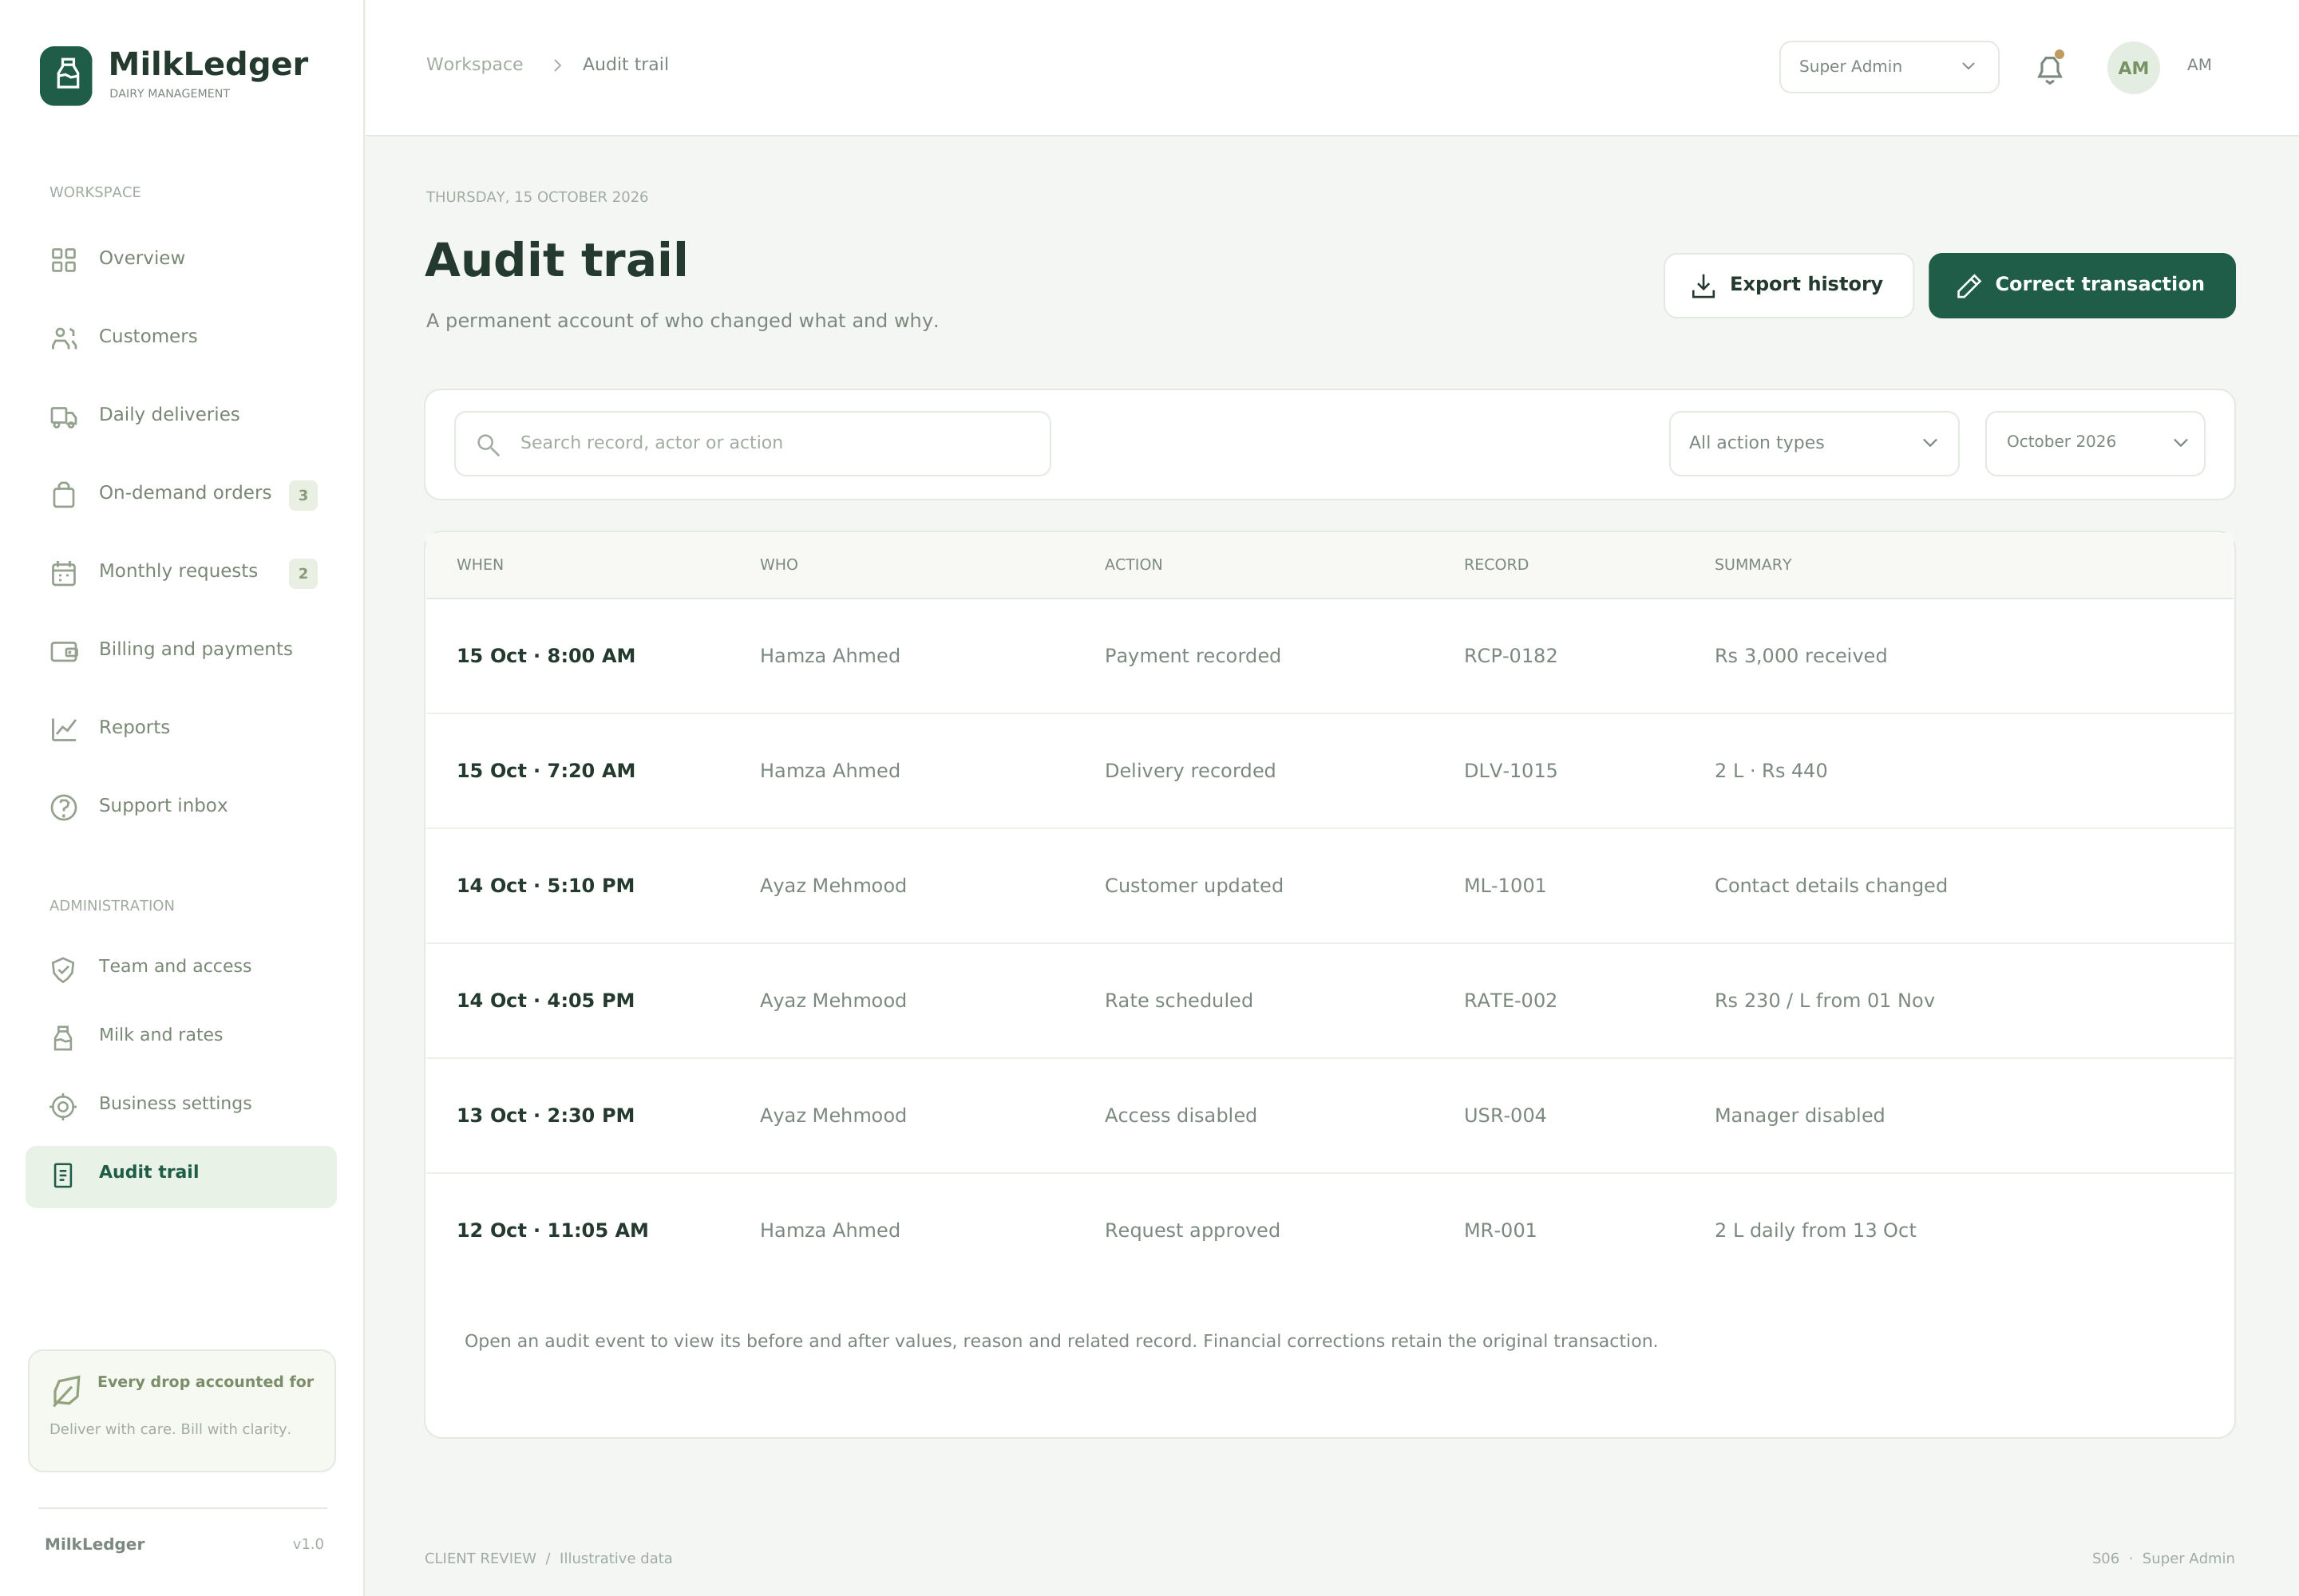Screen dimensions: 2299x1596
Task: Focus the Search record, actor or action field
Action: tap(752, 443)
